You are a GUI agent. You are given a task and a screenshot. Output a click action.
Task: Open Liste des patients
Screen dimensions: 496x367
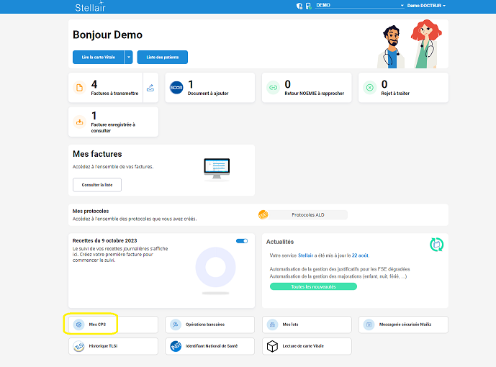pos(162,58)
